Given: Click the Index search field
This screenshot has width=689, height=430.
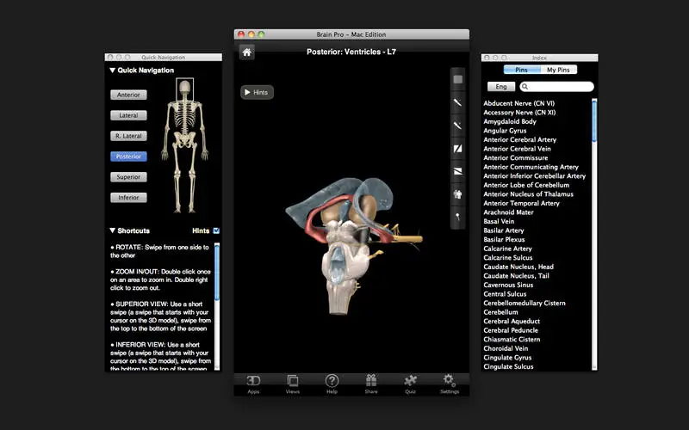Looking at the screenshot, I should [x=556, y=87].
